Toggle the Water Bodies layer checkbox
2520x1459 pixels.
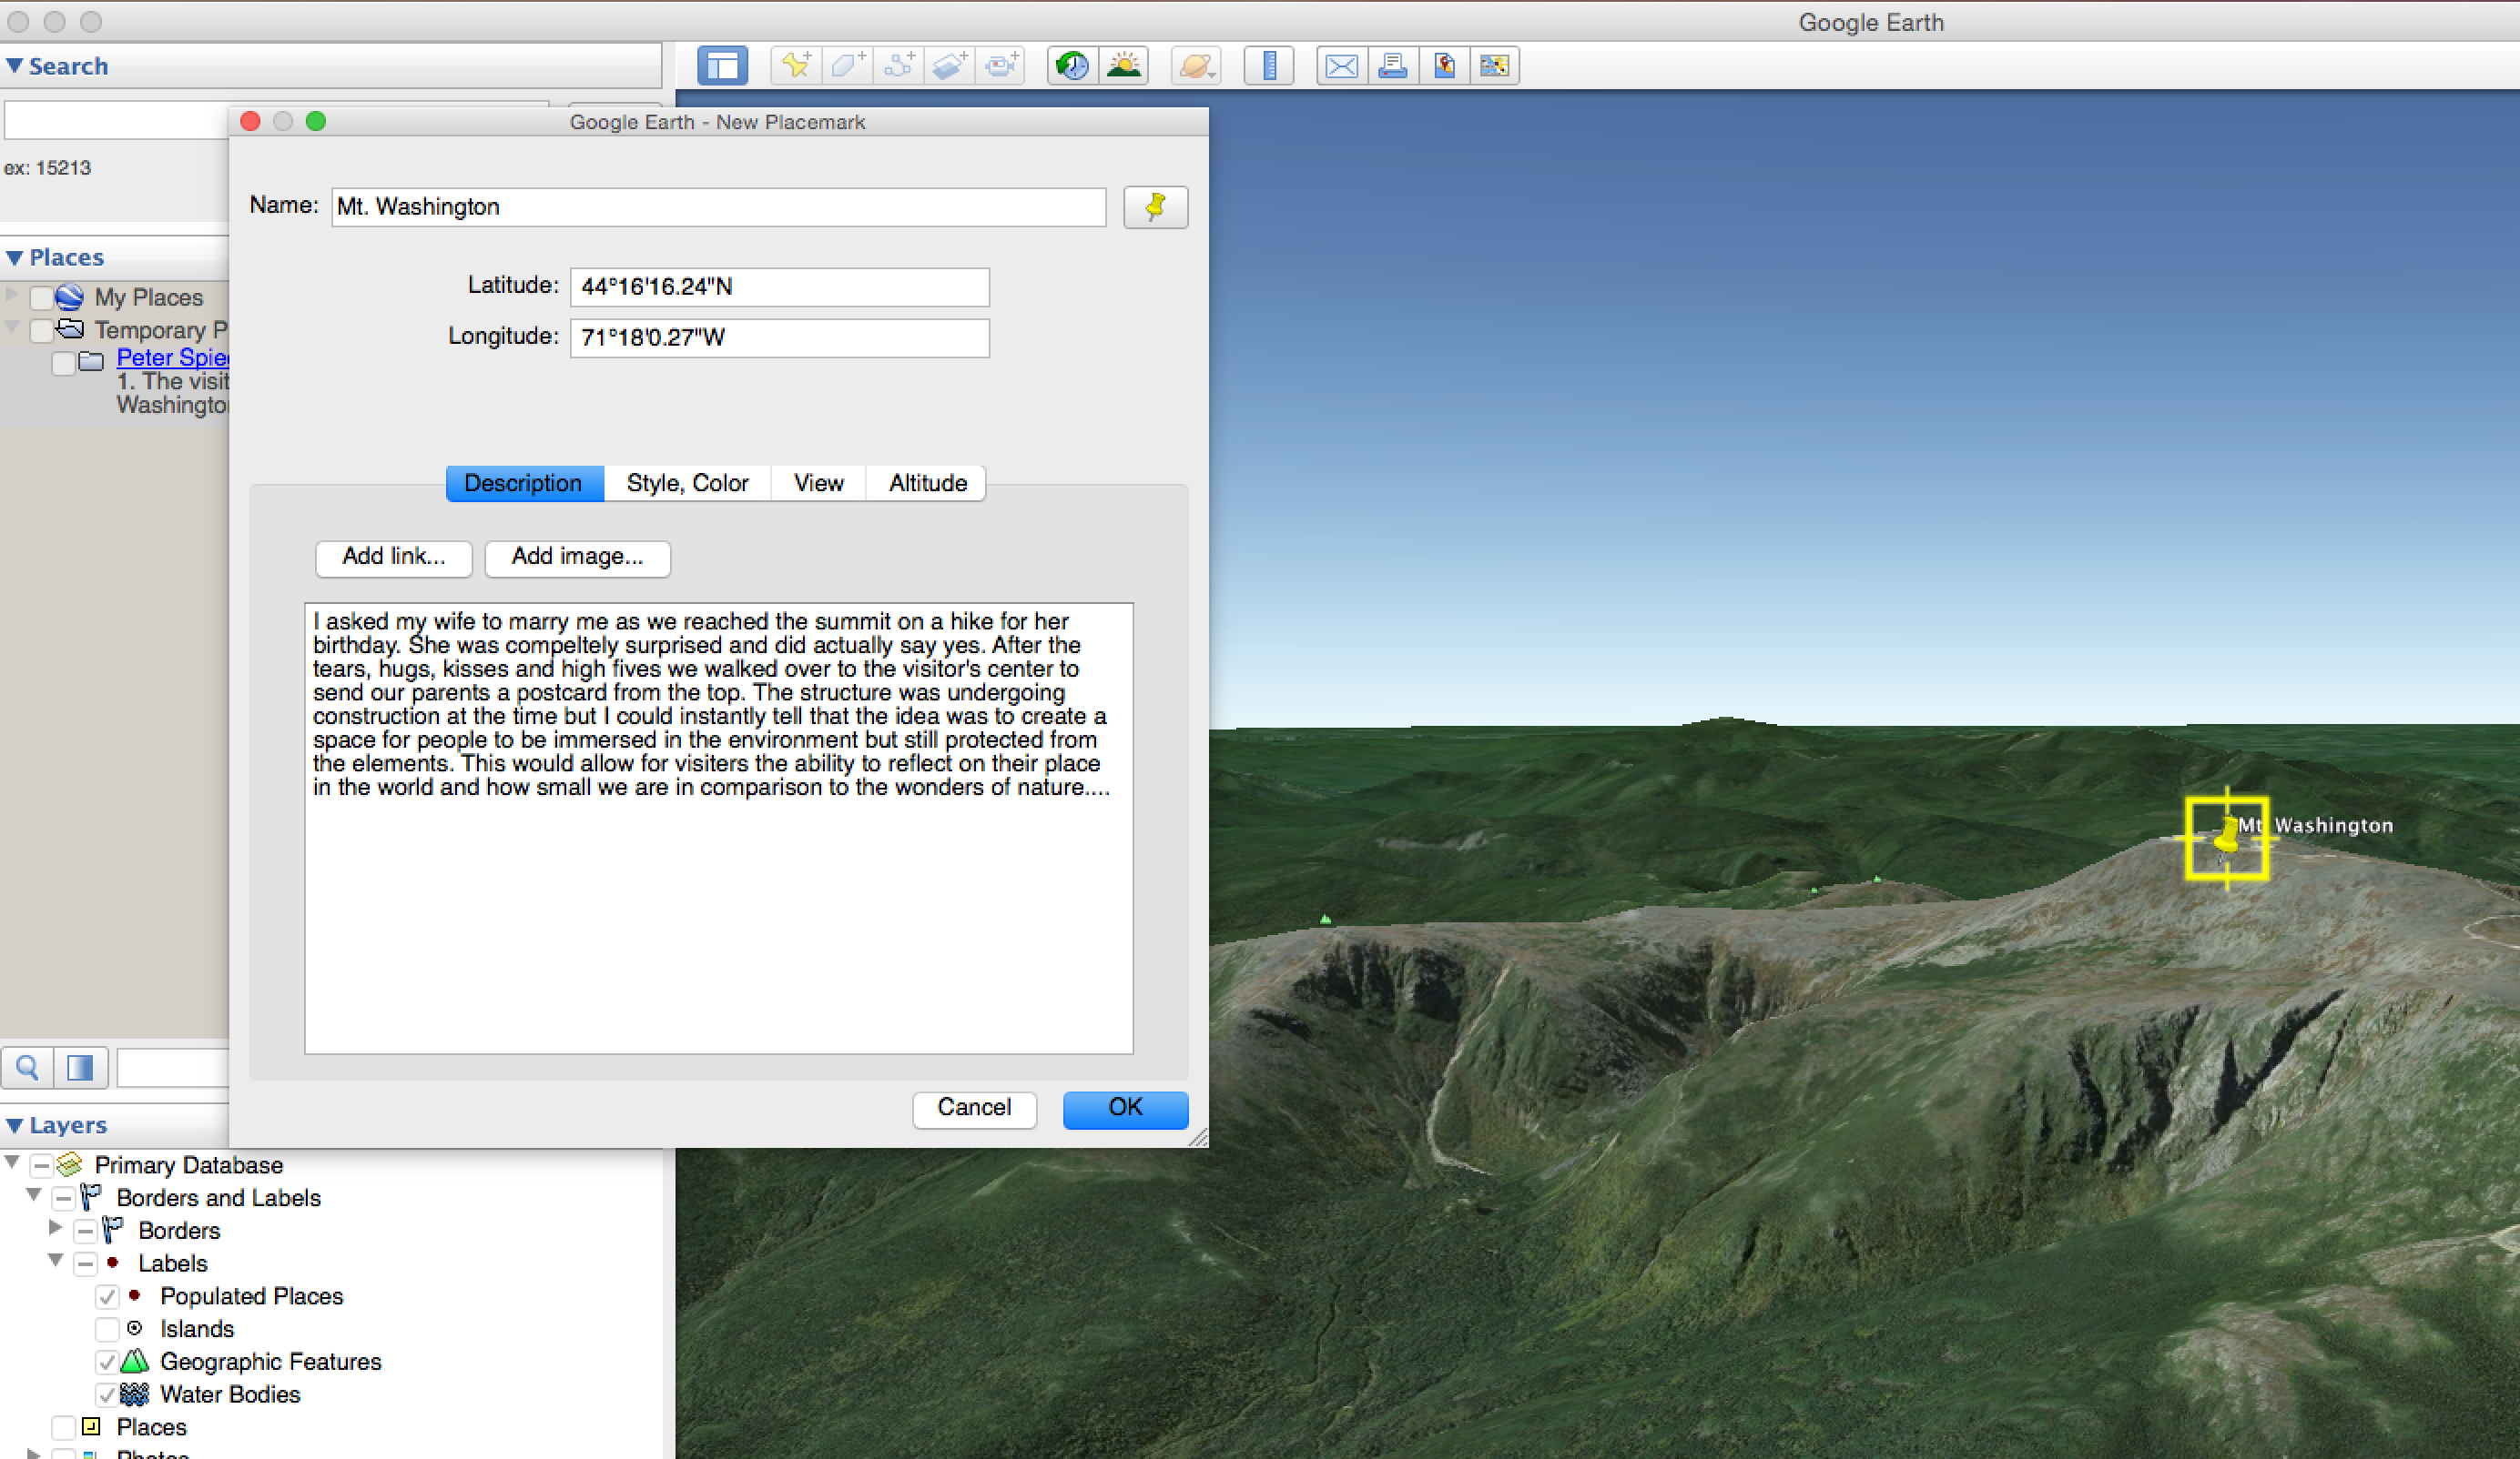tap(107, 1394)
